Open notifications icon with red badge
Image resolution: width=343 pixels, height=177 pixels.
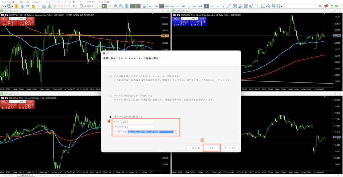326,6
